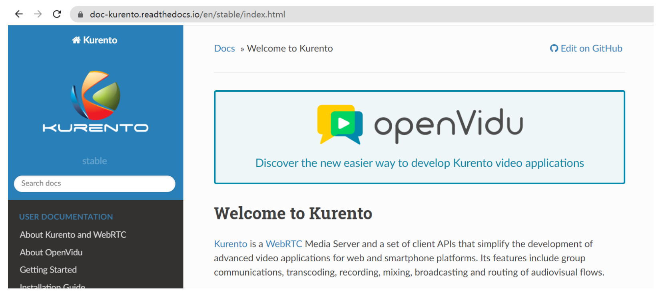The image size is (658, 300).
Task: Click the address bar URL
Action: (x=187, y=15)
